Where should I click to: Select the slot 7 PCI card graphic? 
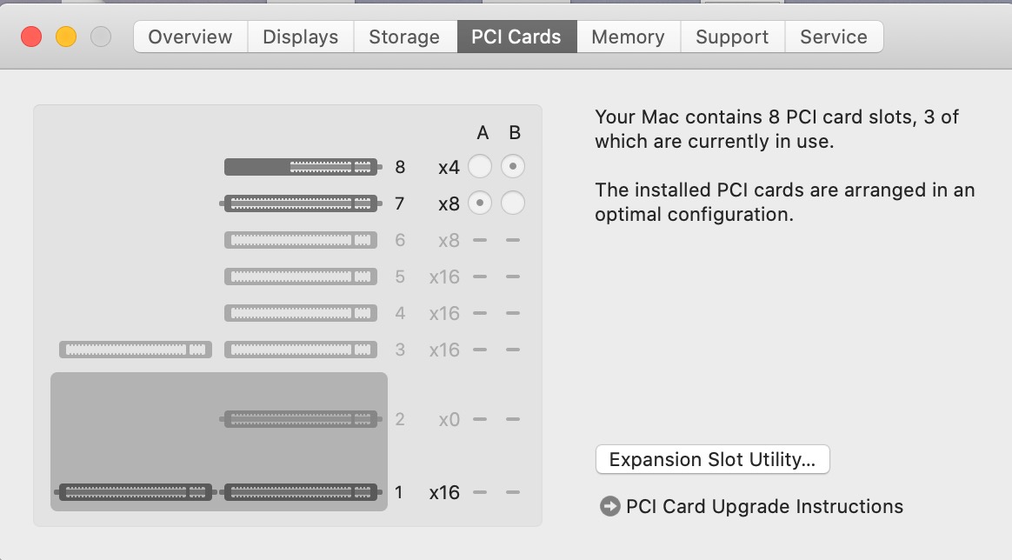point(301,203)
